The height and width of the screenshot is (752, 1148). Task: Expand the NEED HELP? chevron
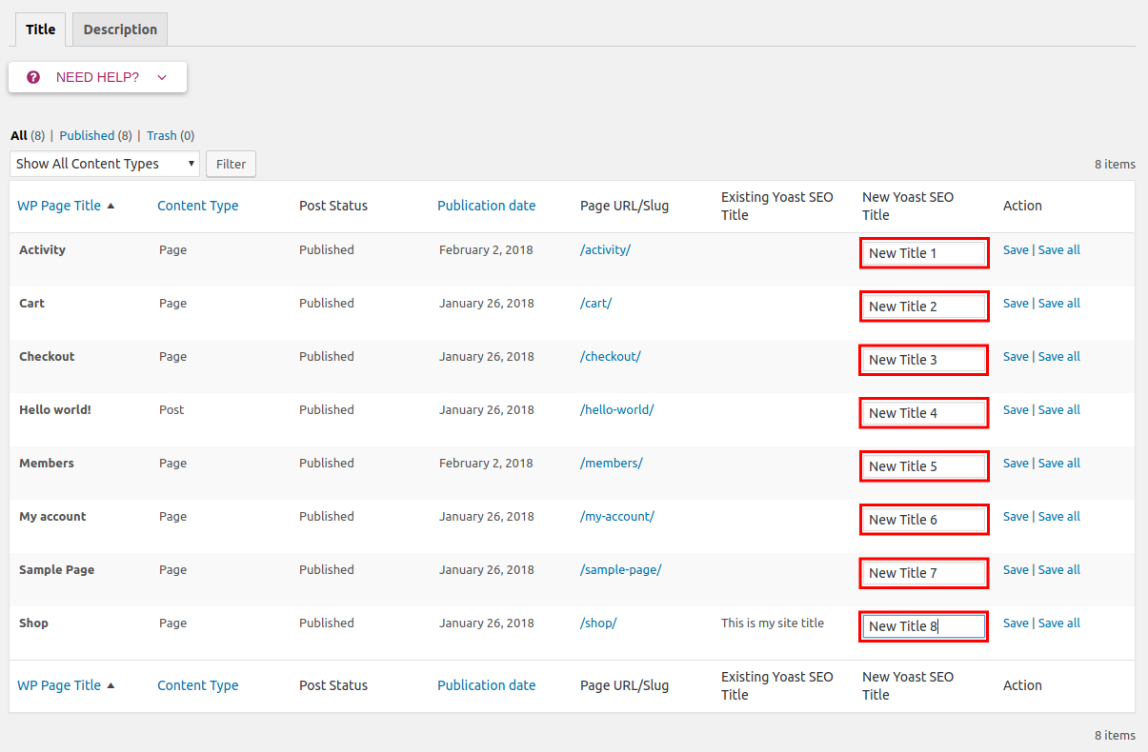[162, 77]
